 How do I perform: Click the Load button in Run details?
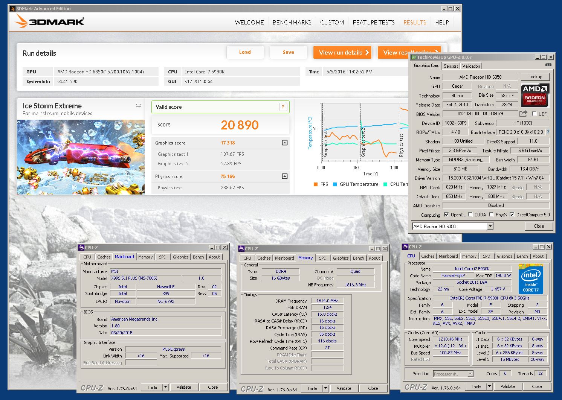[245, 52]
